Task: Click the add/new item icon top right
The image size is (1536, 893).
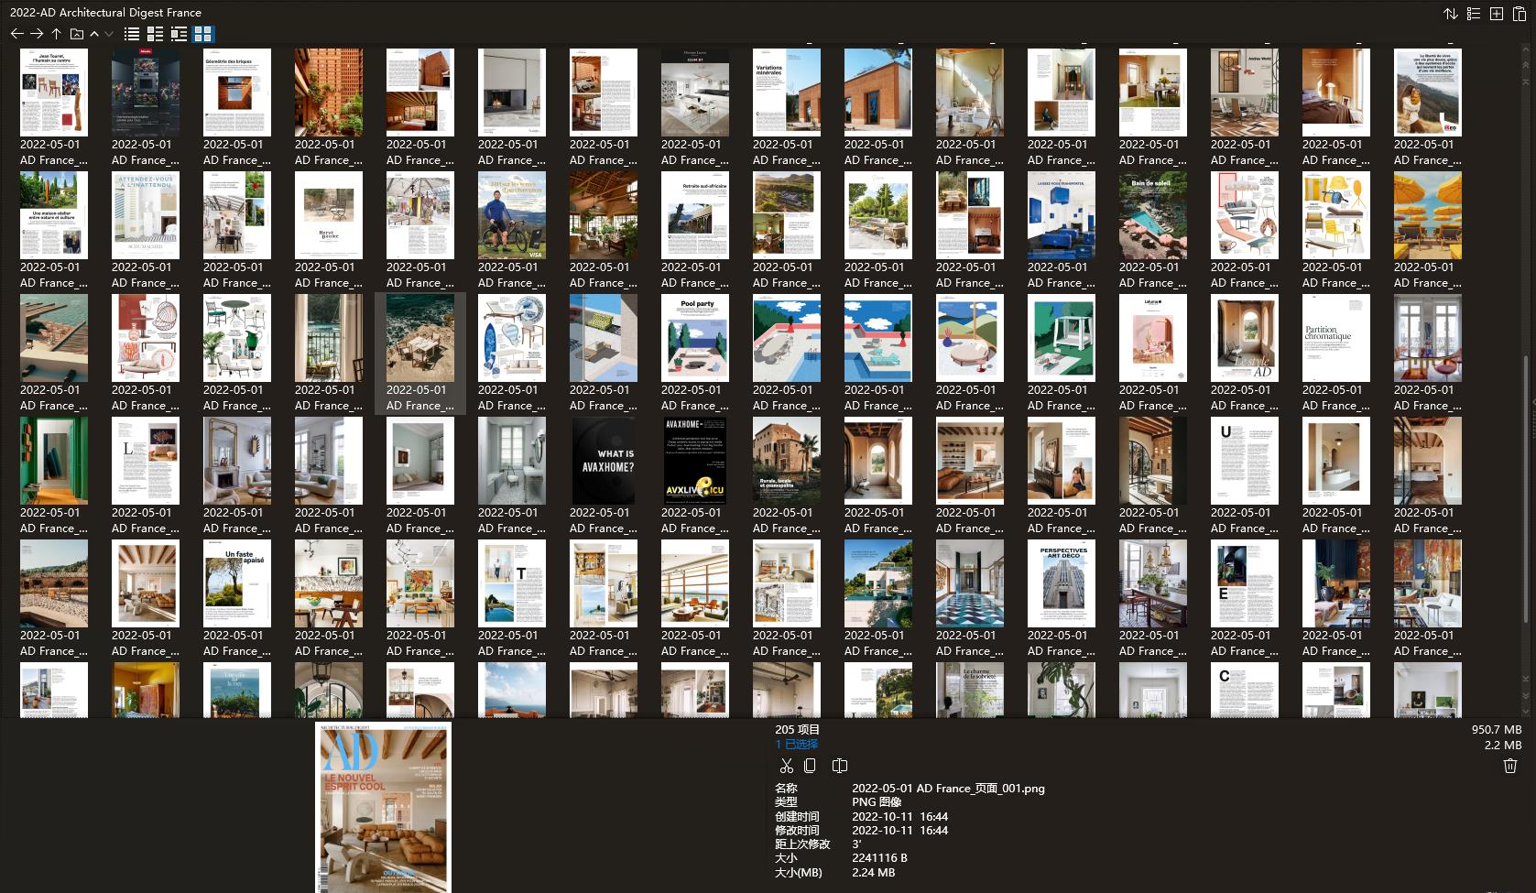Action: click(x=1496, y=14)
